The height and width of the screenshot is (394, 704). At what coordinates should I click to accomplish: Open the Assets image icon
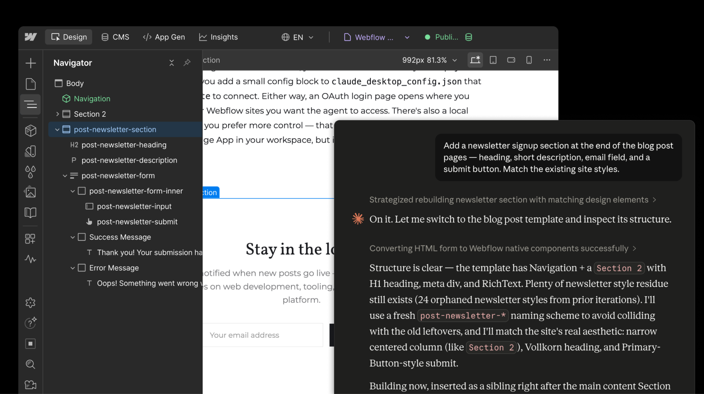click(x=31, y=192)
